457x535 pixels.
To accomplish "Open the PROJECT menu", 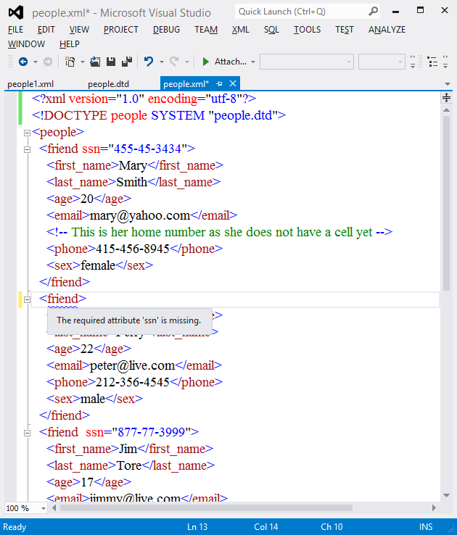I will tap(121, 30).
